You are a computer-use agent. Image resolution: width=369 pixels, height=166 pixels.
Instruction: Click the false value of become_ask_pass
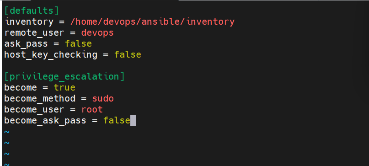point(117,120)
